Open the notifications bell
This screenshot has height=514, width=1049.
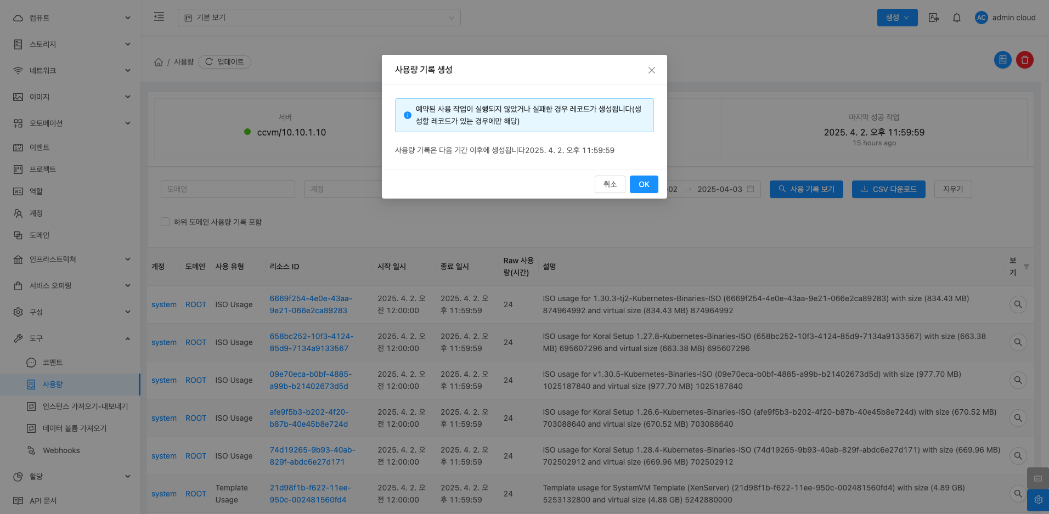[x=956, y=18]
